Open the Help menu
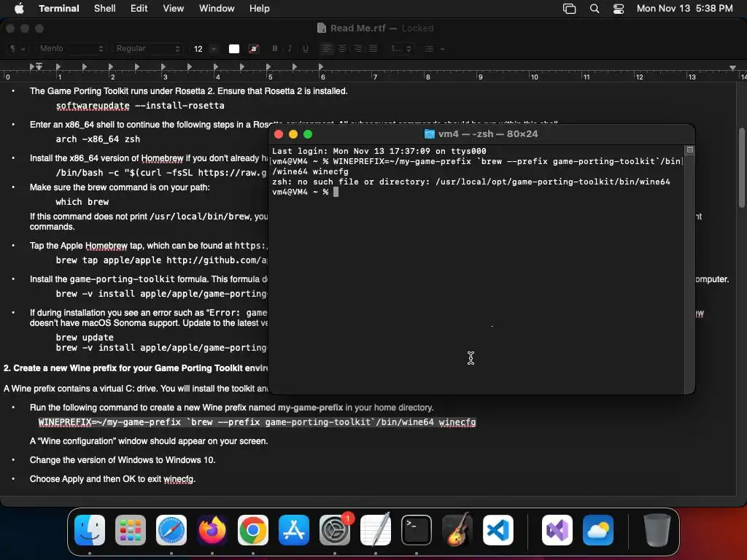This screenshot has width=747, height=560. point(260,8)
